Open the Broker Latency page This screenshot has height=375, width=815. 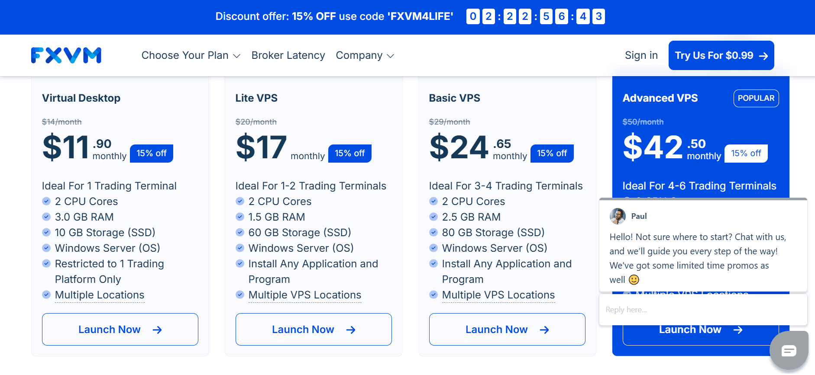288,55
